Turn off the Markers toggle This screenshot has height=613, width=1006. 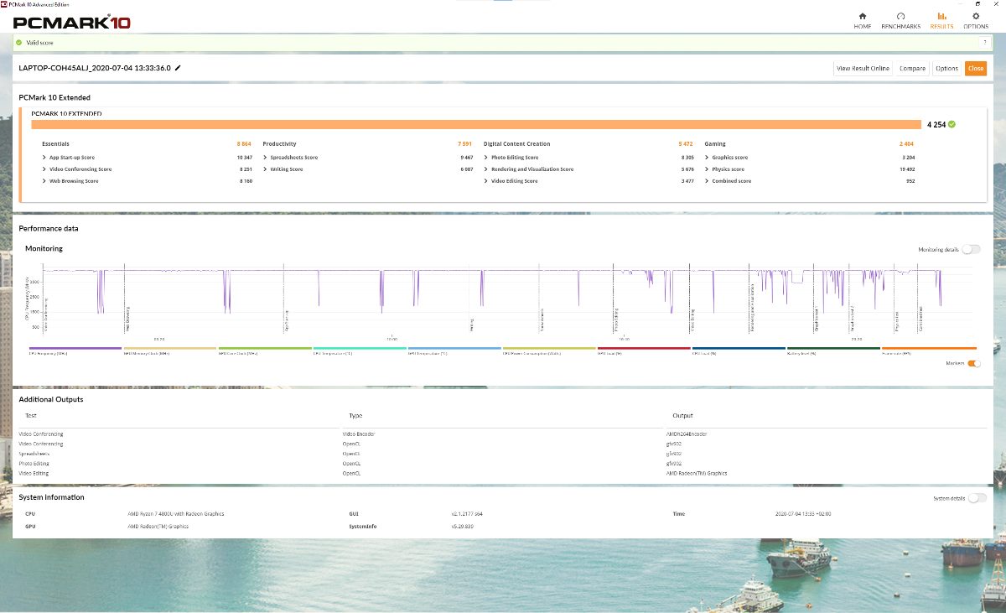click(974, 363)
